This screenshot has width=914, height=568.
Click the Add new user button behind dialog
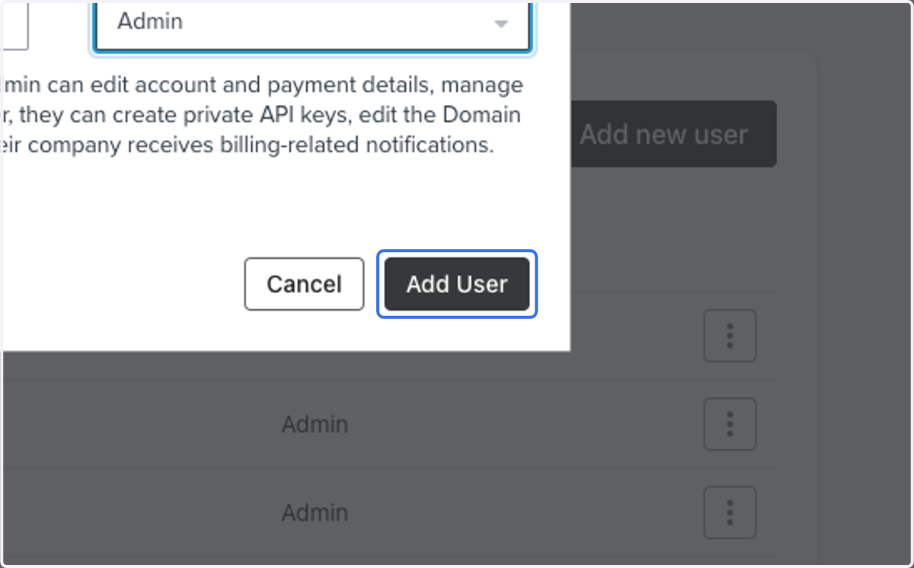(673, 134)
